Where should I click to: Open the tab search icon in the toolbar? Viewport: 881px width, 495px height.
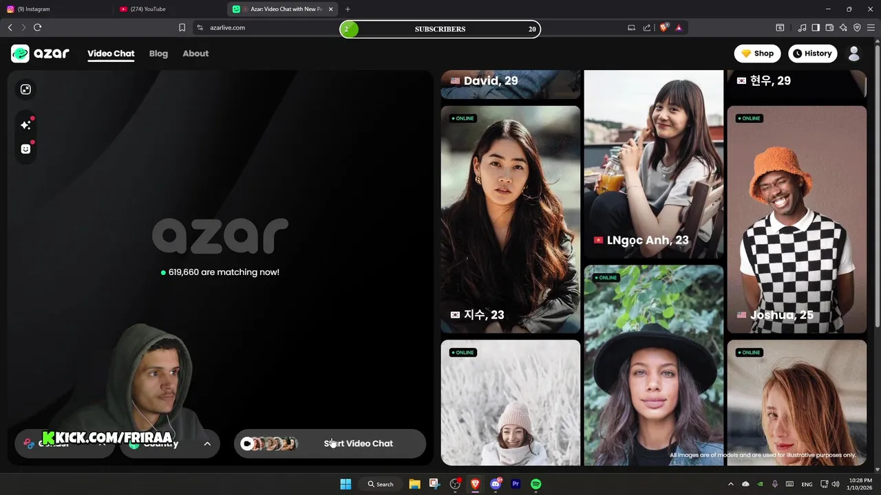(780, 27)
